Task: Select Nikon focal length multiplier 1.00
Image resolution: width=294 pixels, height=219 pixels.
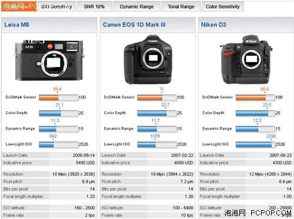Action: [288, 197]
